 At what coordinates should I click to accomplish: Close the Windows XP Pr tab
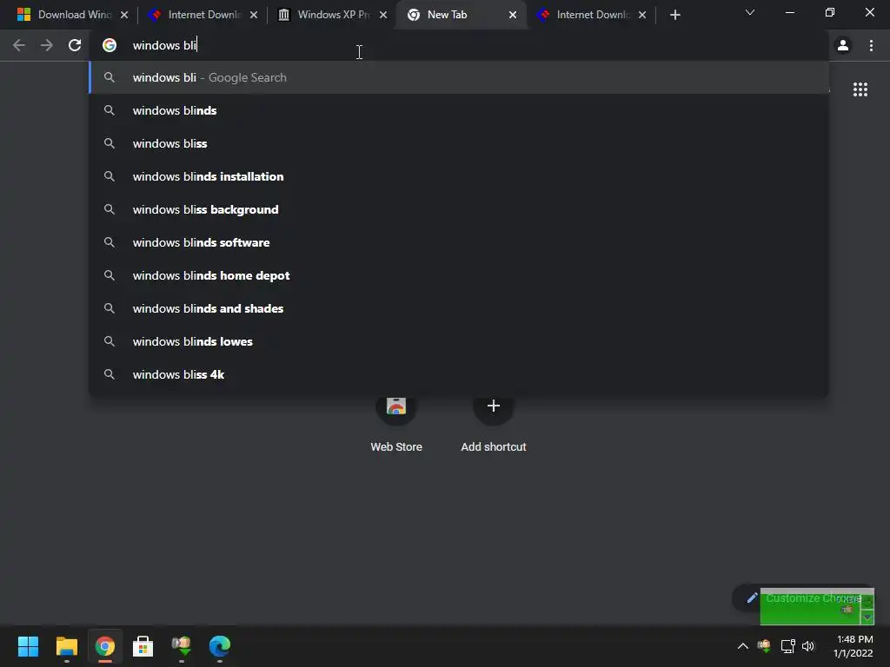pos(383,15)
